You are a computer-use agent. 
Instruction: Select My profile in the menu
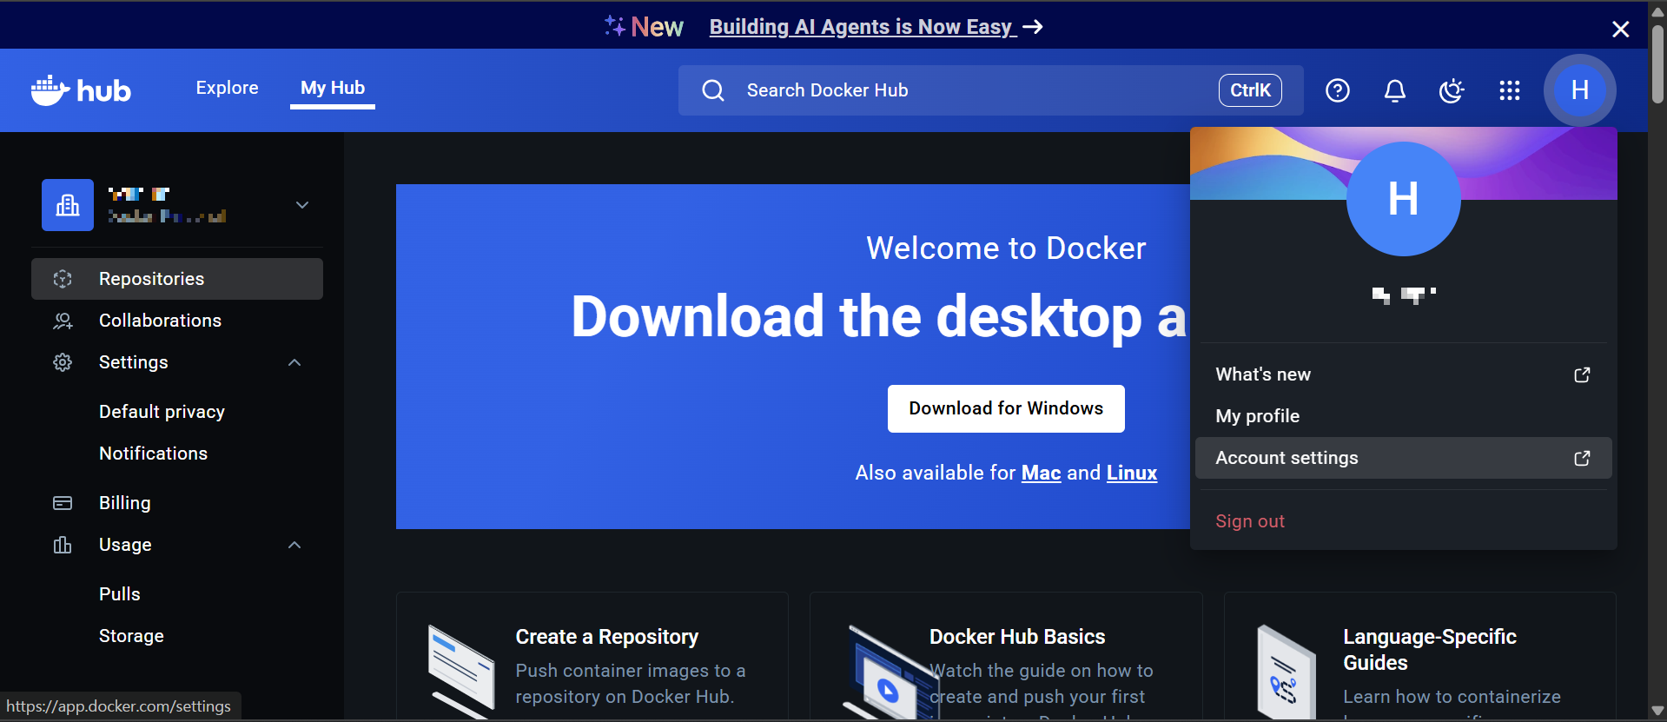pos(1403,416)
